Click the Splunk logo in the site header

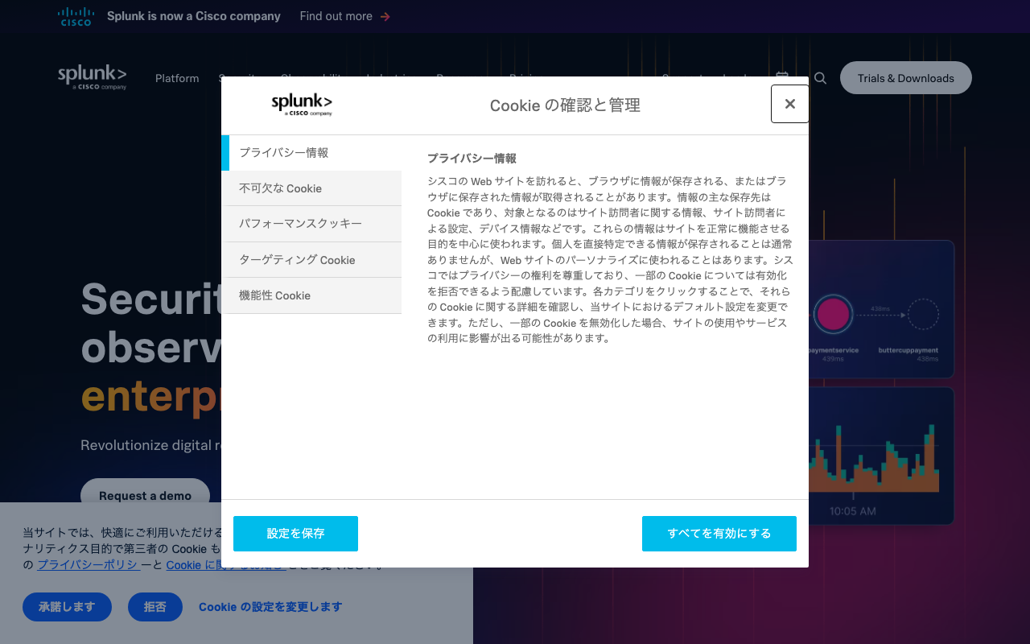click(93, 77)
